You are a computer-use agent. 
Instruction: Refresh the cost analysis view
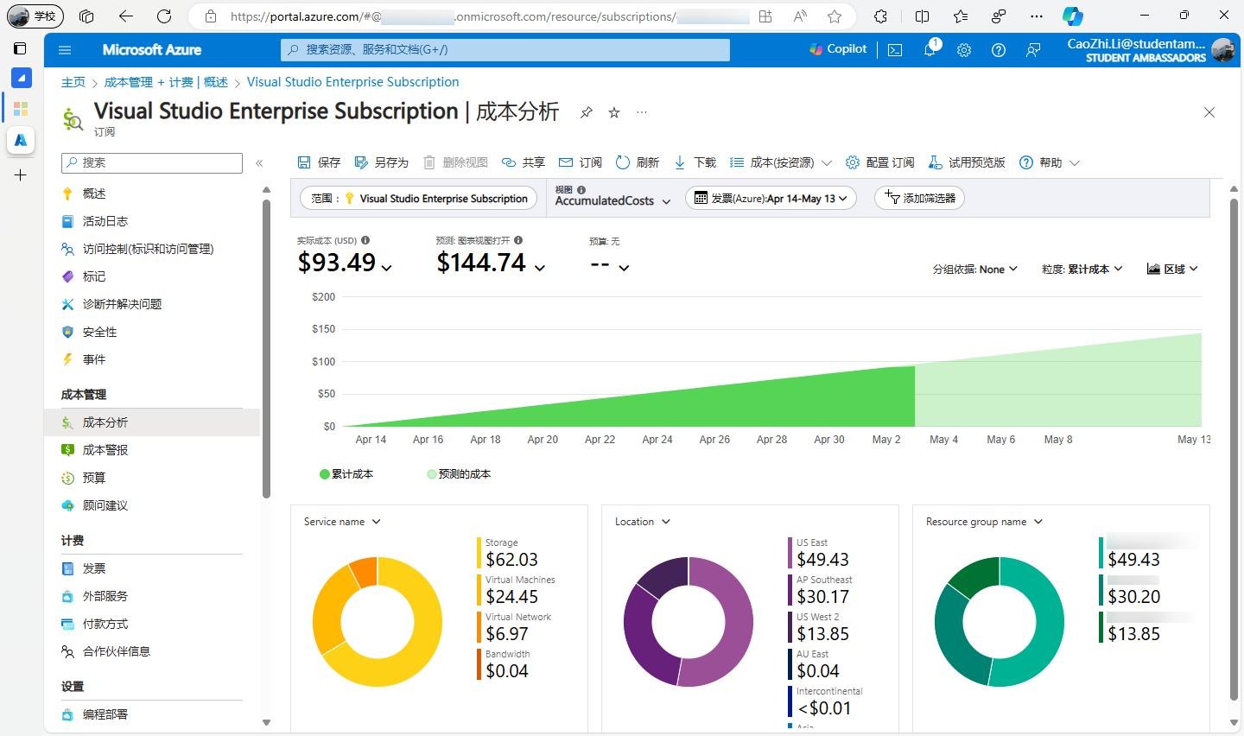point(639,162)
